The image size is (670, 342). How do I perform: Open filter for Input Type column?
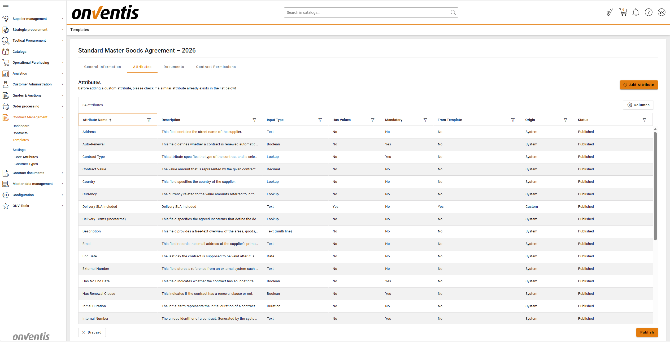[x=320, y=120]
